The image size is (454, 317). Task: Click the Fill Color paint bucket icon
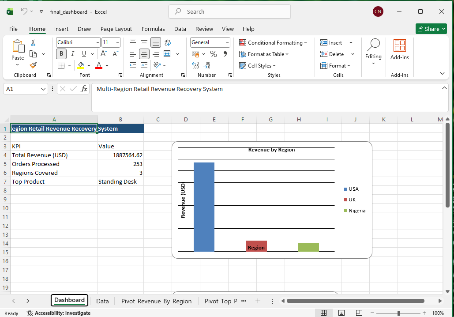click(81, 65)
